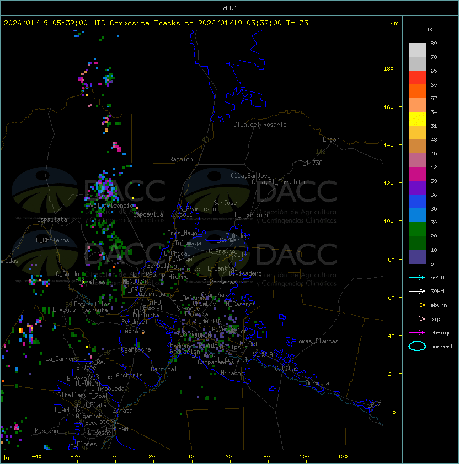
Task: Click the 'eb+bip' legend label
Action: (x=440, y=333)
